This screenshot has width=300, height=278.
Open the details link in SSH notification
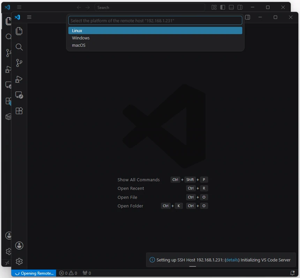point(232,260)
